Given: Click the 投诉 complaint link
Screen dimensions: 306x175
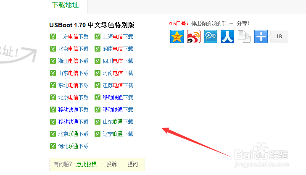Looking at the screenshot, I should coord(112,164).
